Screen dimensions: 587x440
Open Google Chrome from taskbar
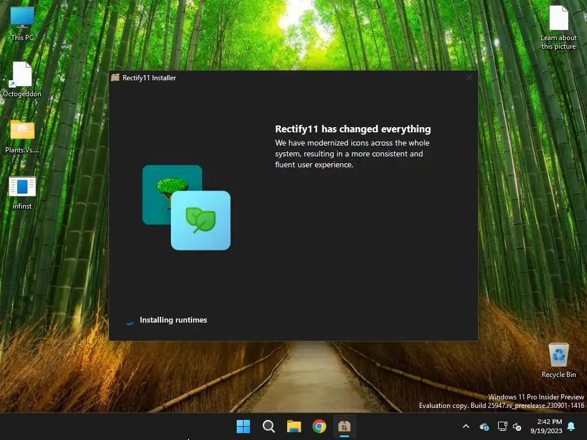click(319, 426)
